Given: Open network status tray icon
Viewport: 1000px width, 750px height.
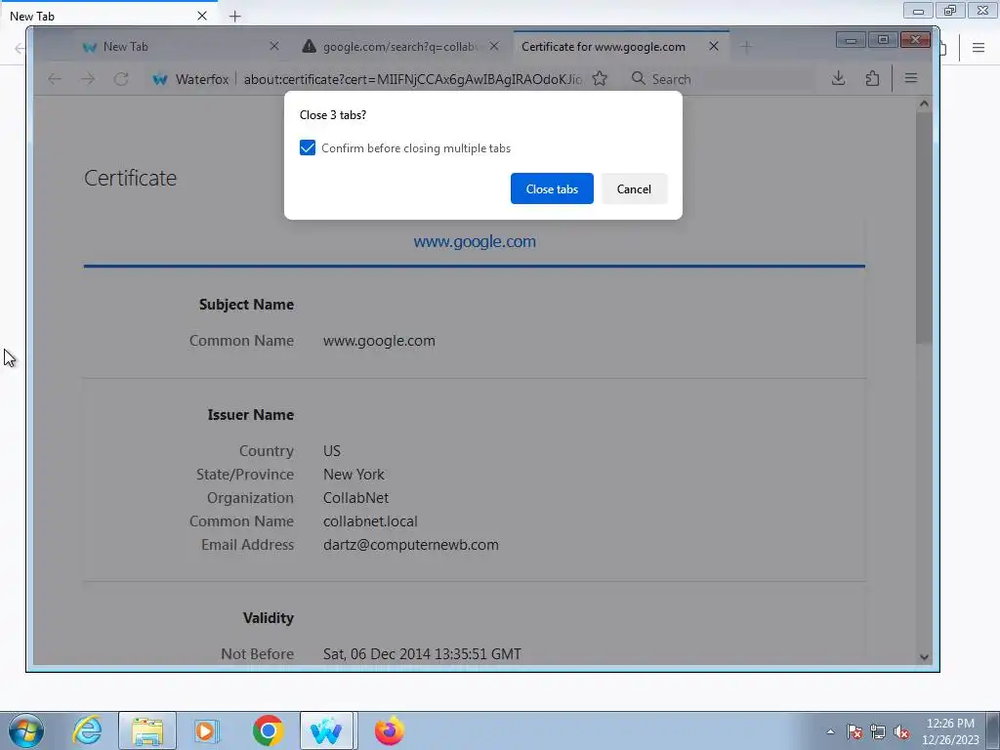Looking at the screenshot, I should tap(878, 731).
